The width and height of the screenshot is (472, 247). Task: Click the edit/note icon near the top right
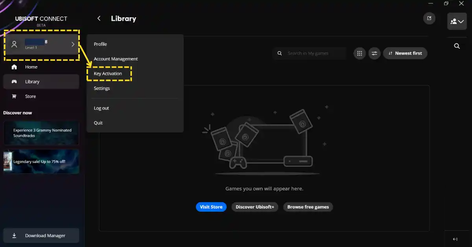coord(429,18)
